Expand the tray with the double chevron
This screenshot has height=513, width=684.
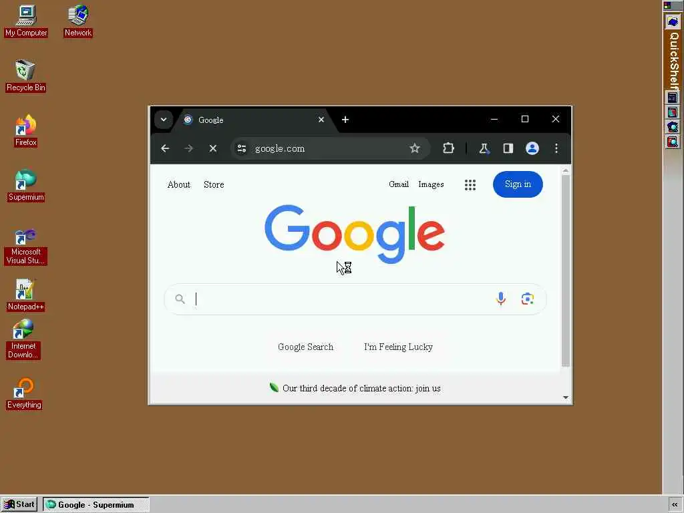click(675, 505)
